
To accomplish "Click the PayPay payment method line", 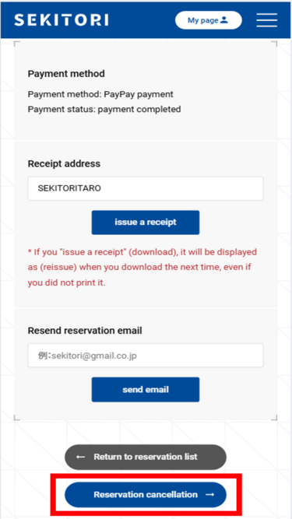I will [x=100, y=94].
